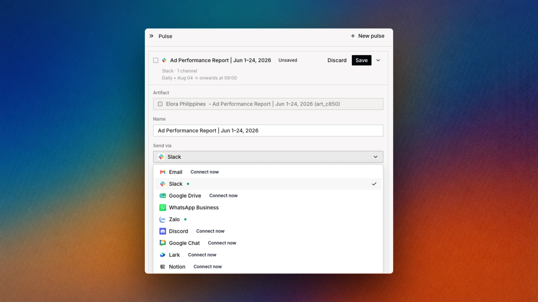Click the New pulse button
This screenshot has height=302, width=538.
[x=367, y=36]
